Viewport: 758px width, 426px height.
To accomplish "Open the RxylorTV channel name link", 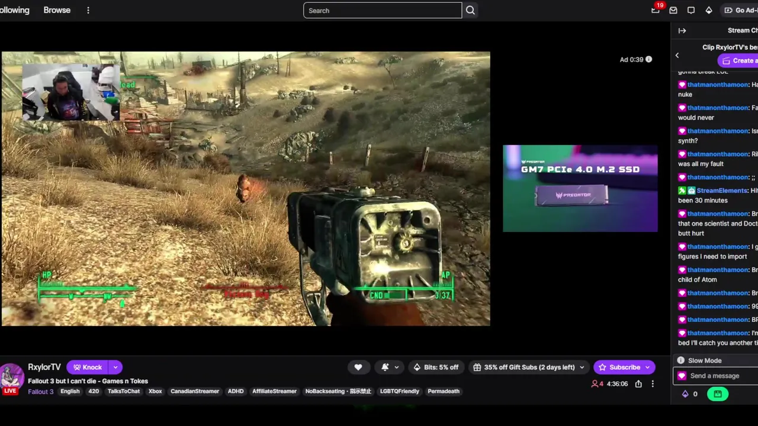I will pos(44,367).
